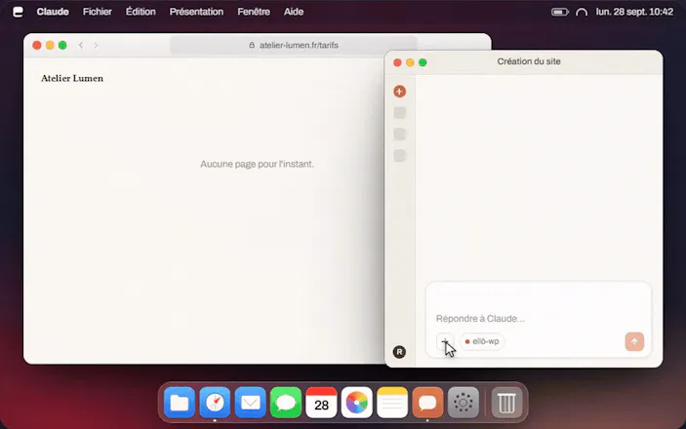Open the Fenêtre menu
The width and height of the screenshot is (686, 429).
(254, 12)
